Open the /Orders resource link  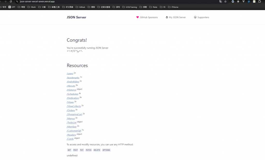(71, 110)
